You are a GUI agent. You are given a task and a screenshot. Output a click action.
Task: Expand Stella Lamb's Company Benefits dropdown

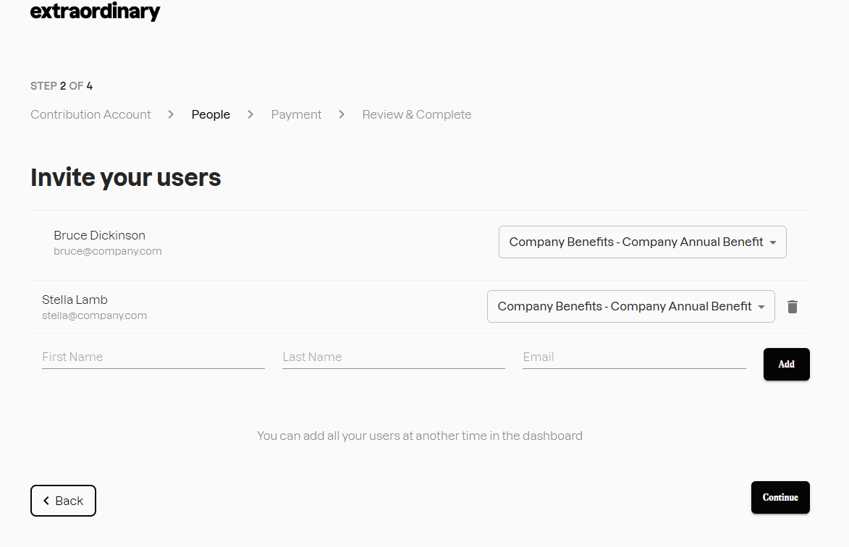[630, 307]
